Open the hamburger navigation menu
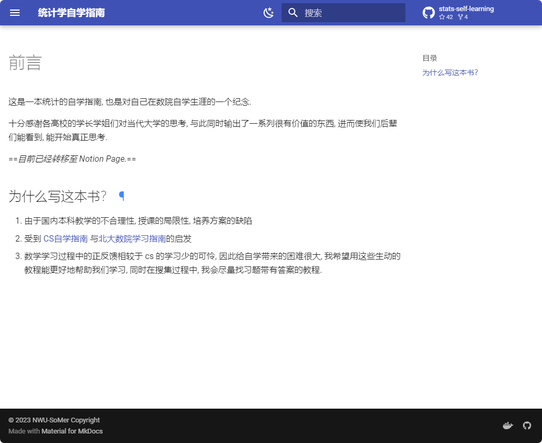The height and width of the screenshot is (443, 542). click(x=15, y=13)
